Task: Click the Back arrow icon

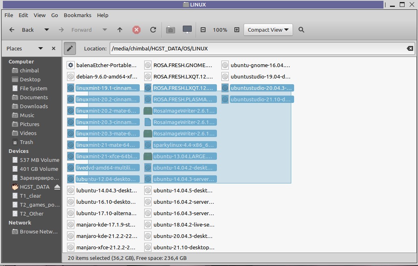Action: (x=12, y=30)
